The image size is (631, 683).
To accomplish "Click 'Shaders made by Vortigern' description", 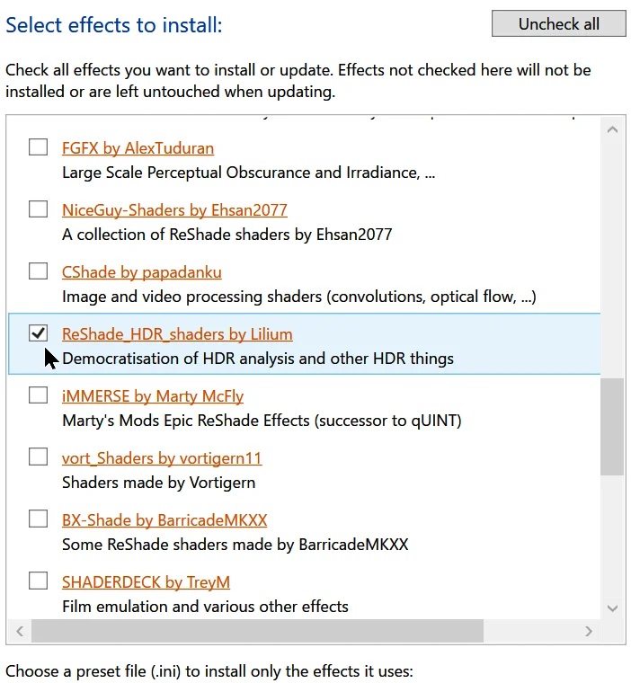I will pyautogui.click(x=158, y=483).
